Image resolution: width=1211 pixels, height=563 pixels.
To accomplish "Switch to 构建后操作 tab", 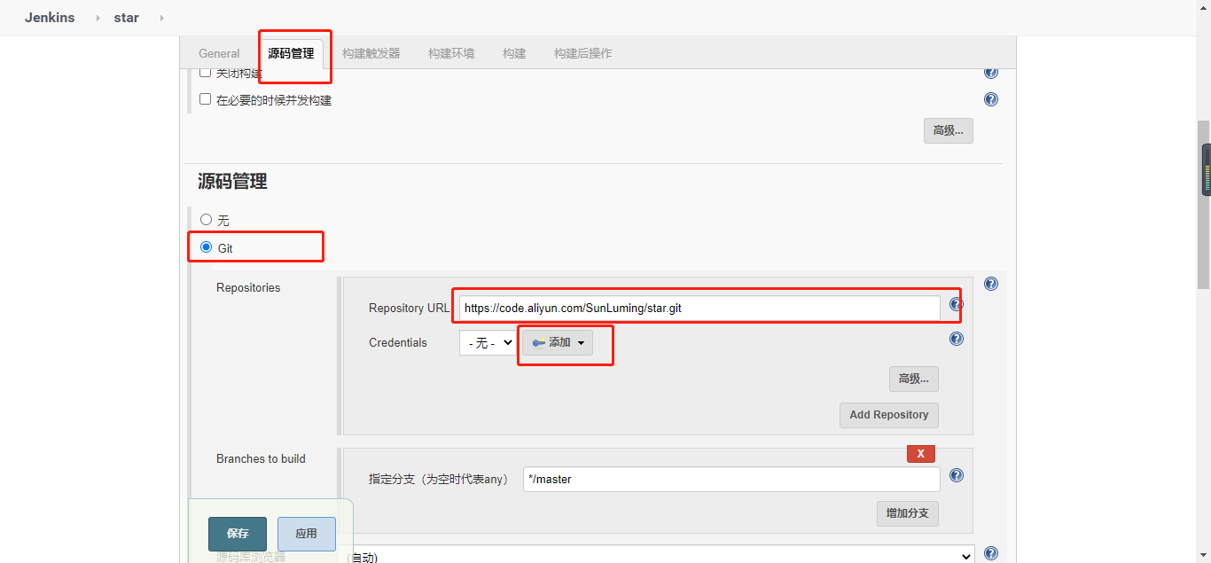I will (583, 53).
